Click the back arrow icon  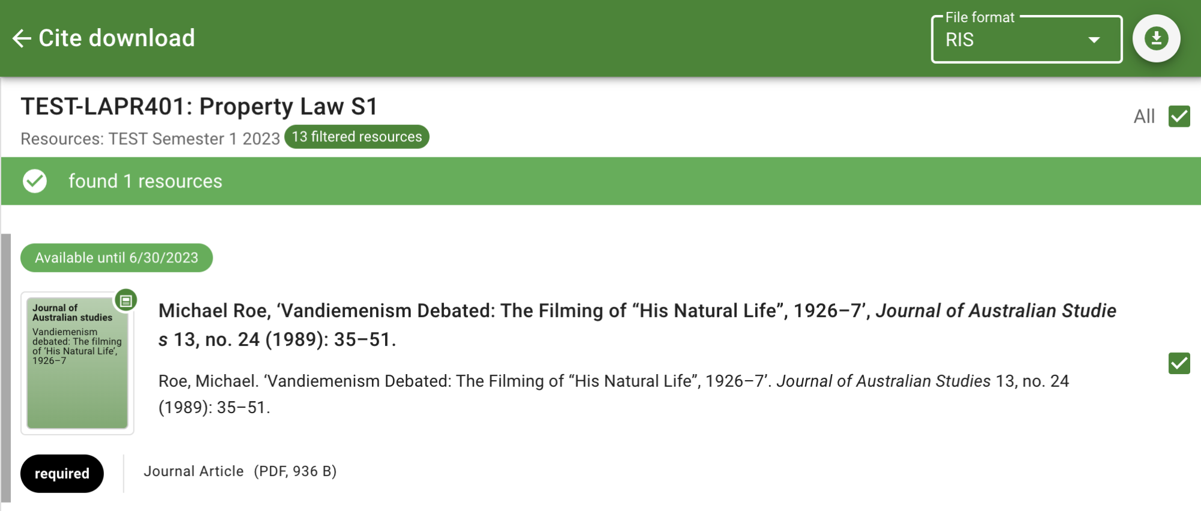coord(22,38)
